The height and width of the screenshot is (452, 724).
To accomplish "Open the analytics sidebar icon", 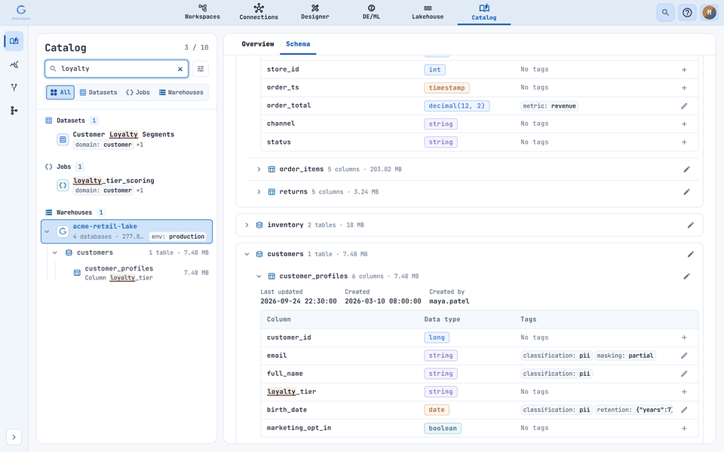I will click(14, 64).
